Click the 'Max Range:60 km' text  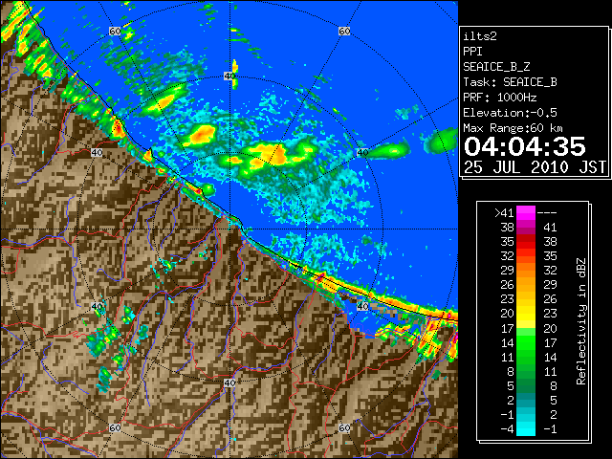pos(513,128)
